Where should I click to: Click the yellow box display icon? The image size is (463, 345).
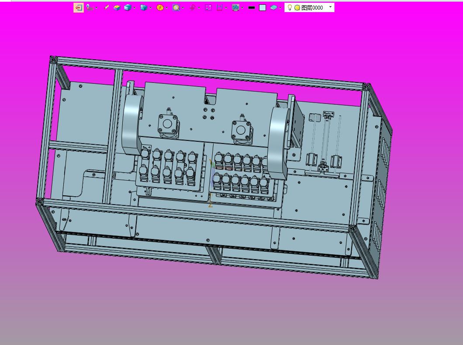point(117,8)
